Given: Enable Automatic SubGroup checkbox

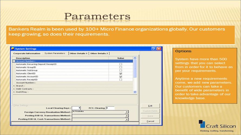Looking at the screenshot, I should coord(121,70).
